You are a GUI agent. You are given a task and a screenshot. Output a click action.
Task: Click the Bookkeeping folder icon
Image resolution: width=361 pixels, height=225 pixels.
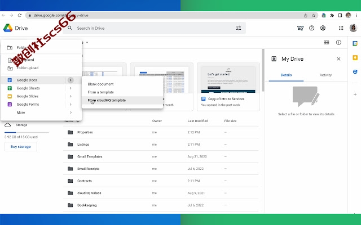[70, 205]
